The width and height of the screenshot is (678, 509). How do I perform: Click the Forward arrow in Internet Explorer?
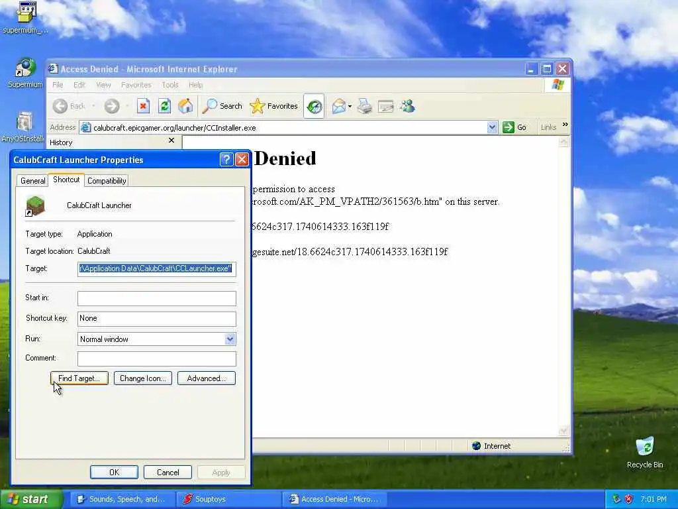112,106
